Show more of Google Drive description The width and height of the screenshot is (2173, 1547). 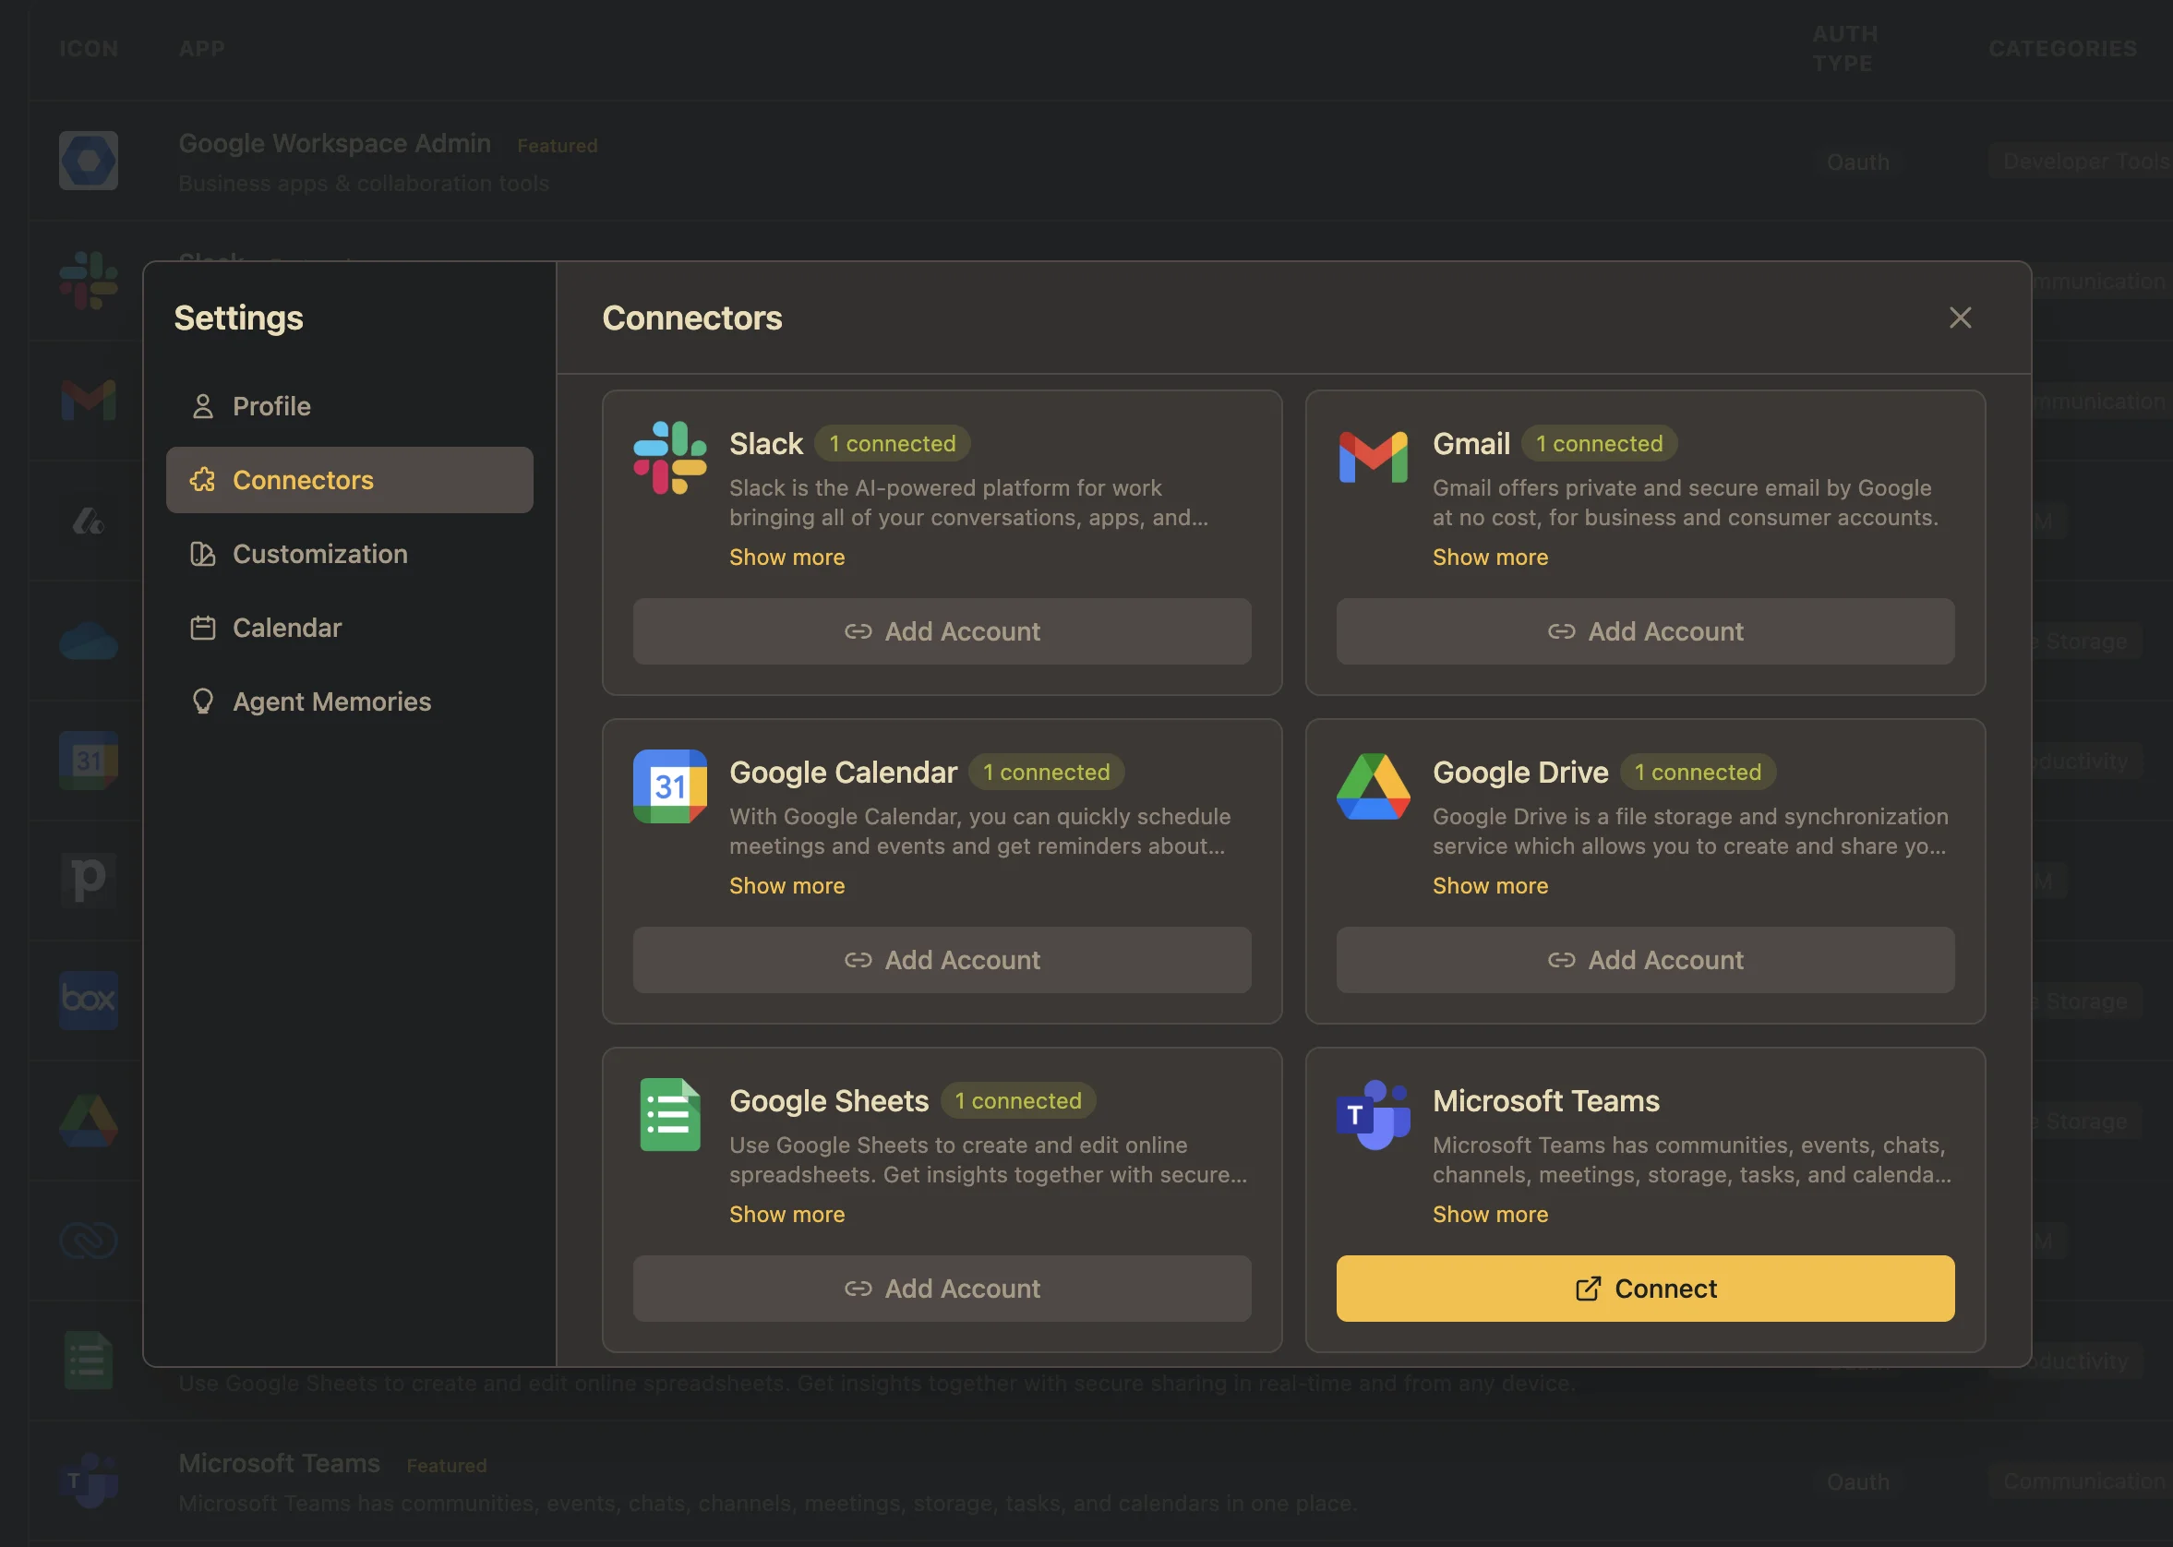[x=1490, y=886]
